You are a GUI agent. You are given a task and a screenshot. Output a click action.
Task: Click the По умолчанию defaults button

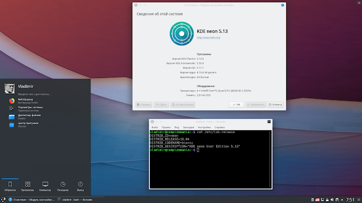coord(183,104)
